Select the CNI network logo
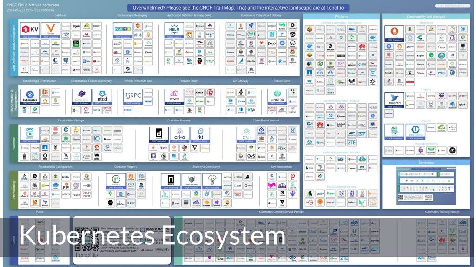Image resolution: width=476 pixels, height=267 pixels. (x=246, y=135)
